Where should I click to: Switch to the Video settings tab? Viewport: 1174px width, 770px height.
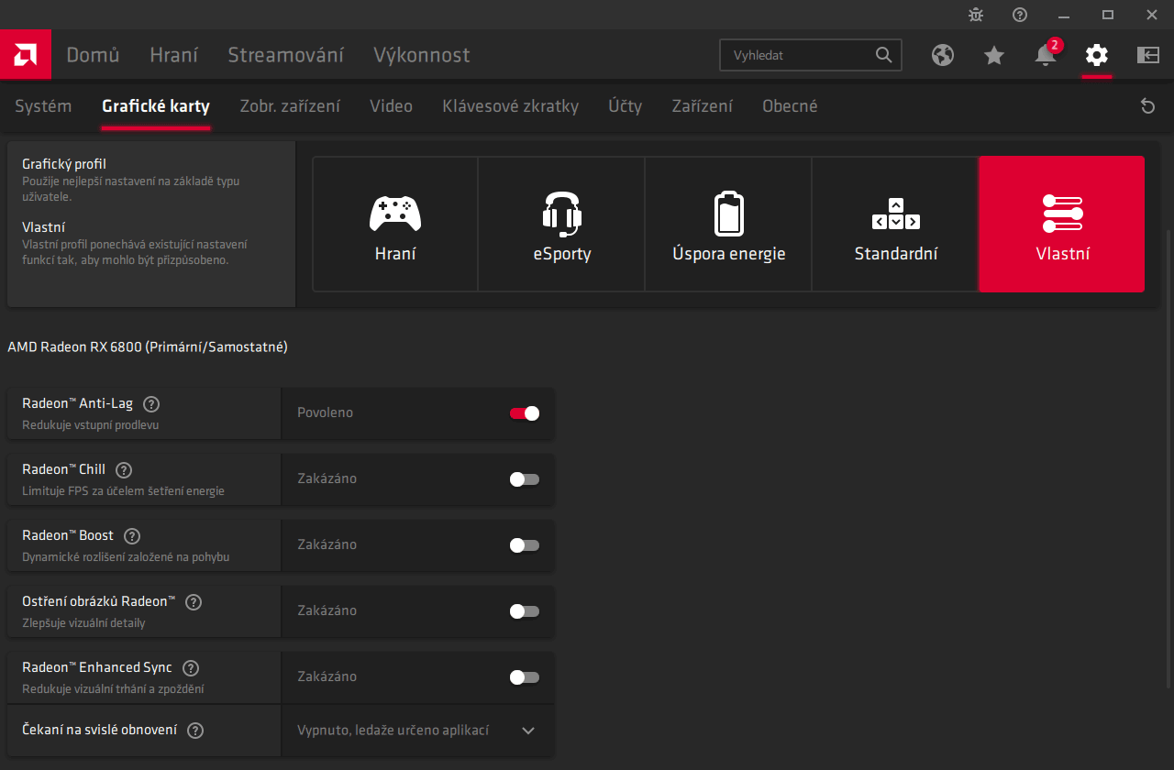point(391,106)
